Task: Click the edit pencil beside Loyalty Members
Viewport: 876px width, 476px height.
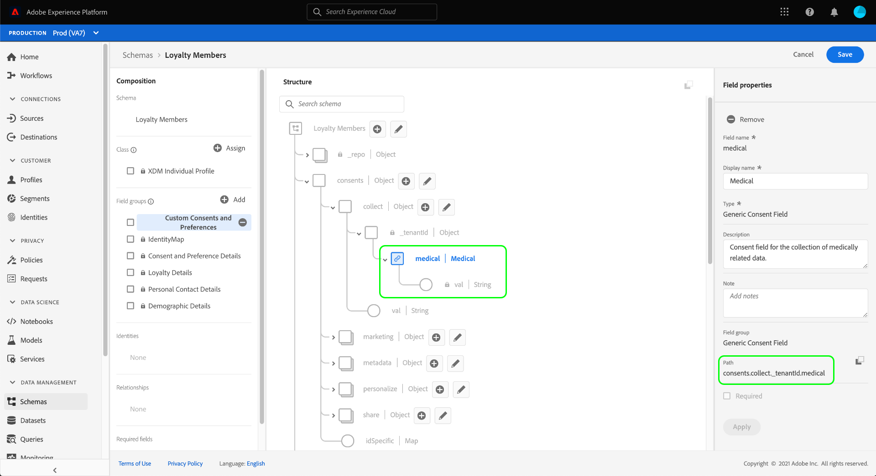Action: tap(398, 129)
